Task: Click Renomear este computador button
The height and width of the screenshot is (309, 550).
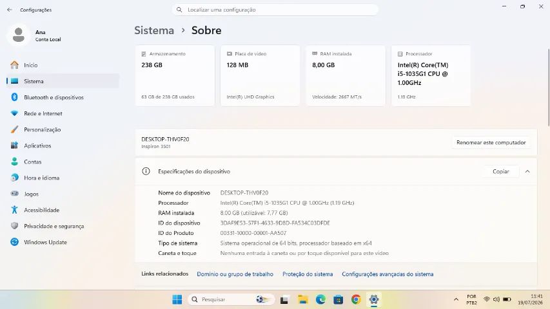Action: pyautogui.click(x=491, y=142)
